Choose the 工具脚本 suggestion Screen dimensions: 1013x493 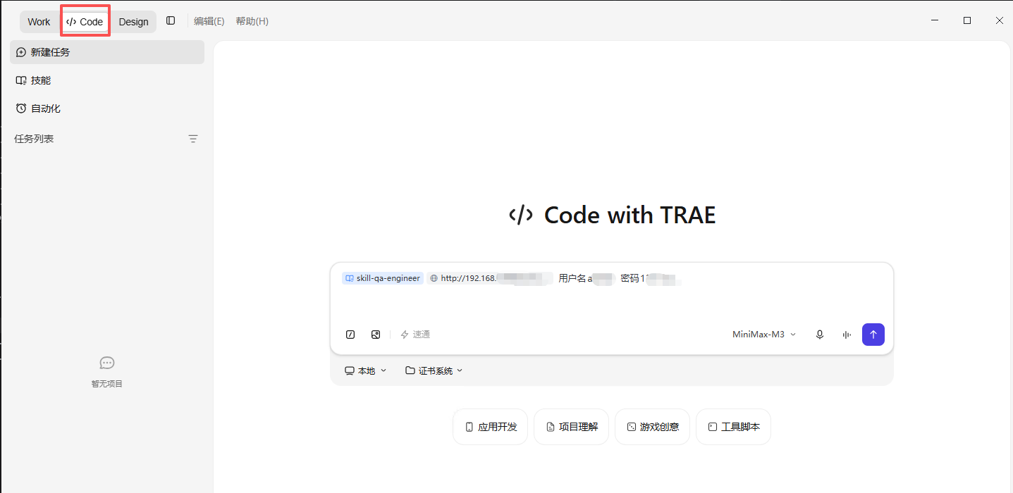click(x=733, y=427)
